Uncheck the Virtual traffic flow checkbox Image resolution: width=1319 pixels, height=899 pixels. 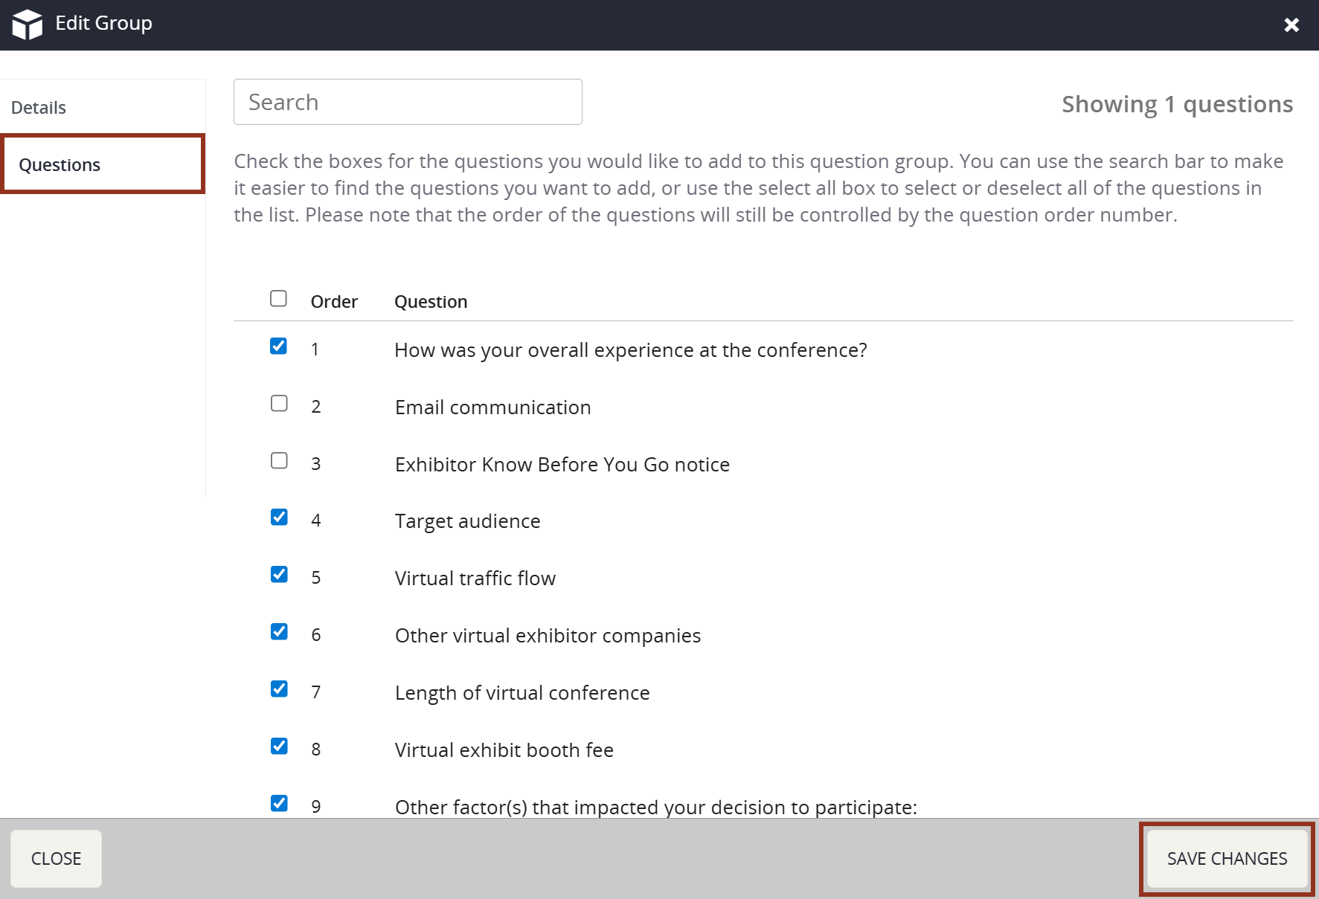tap(279, 574)
